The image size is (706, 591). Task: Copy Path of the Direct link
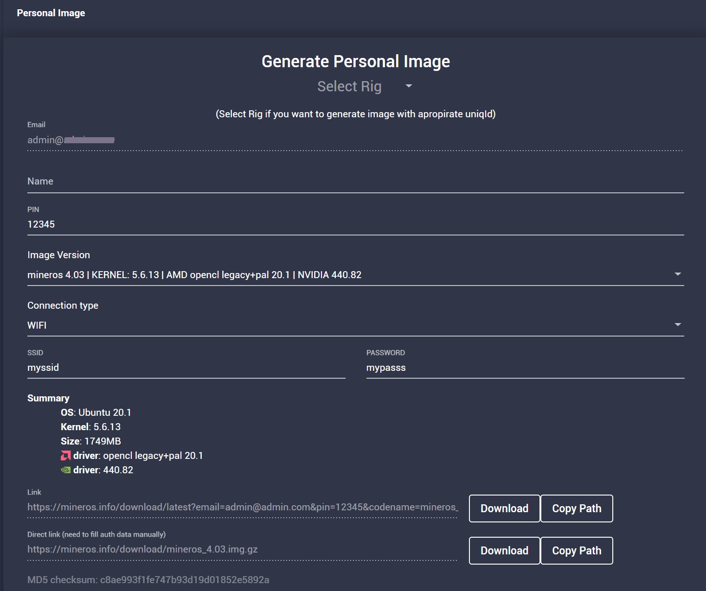click(577, 551)
